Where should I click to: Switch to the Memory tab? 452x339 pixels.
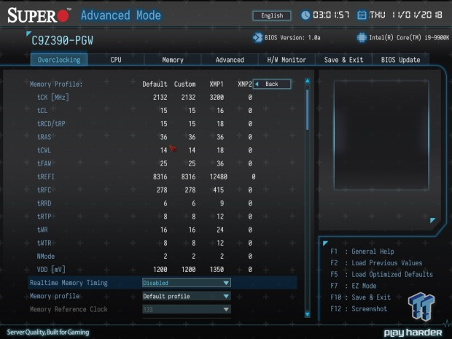pyautogui.click(x=173, y=60)
